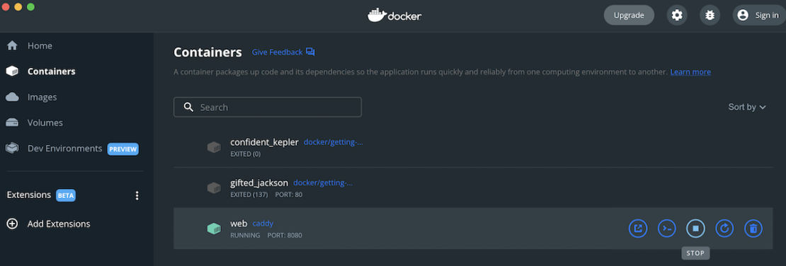Viewport: 786px width, 266px height.
Task: Open the Give Feedback link
Action: 277,52
